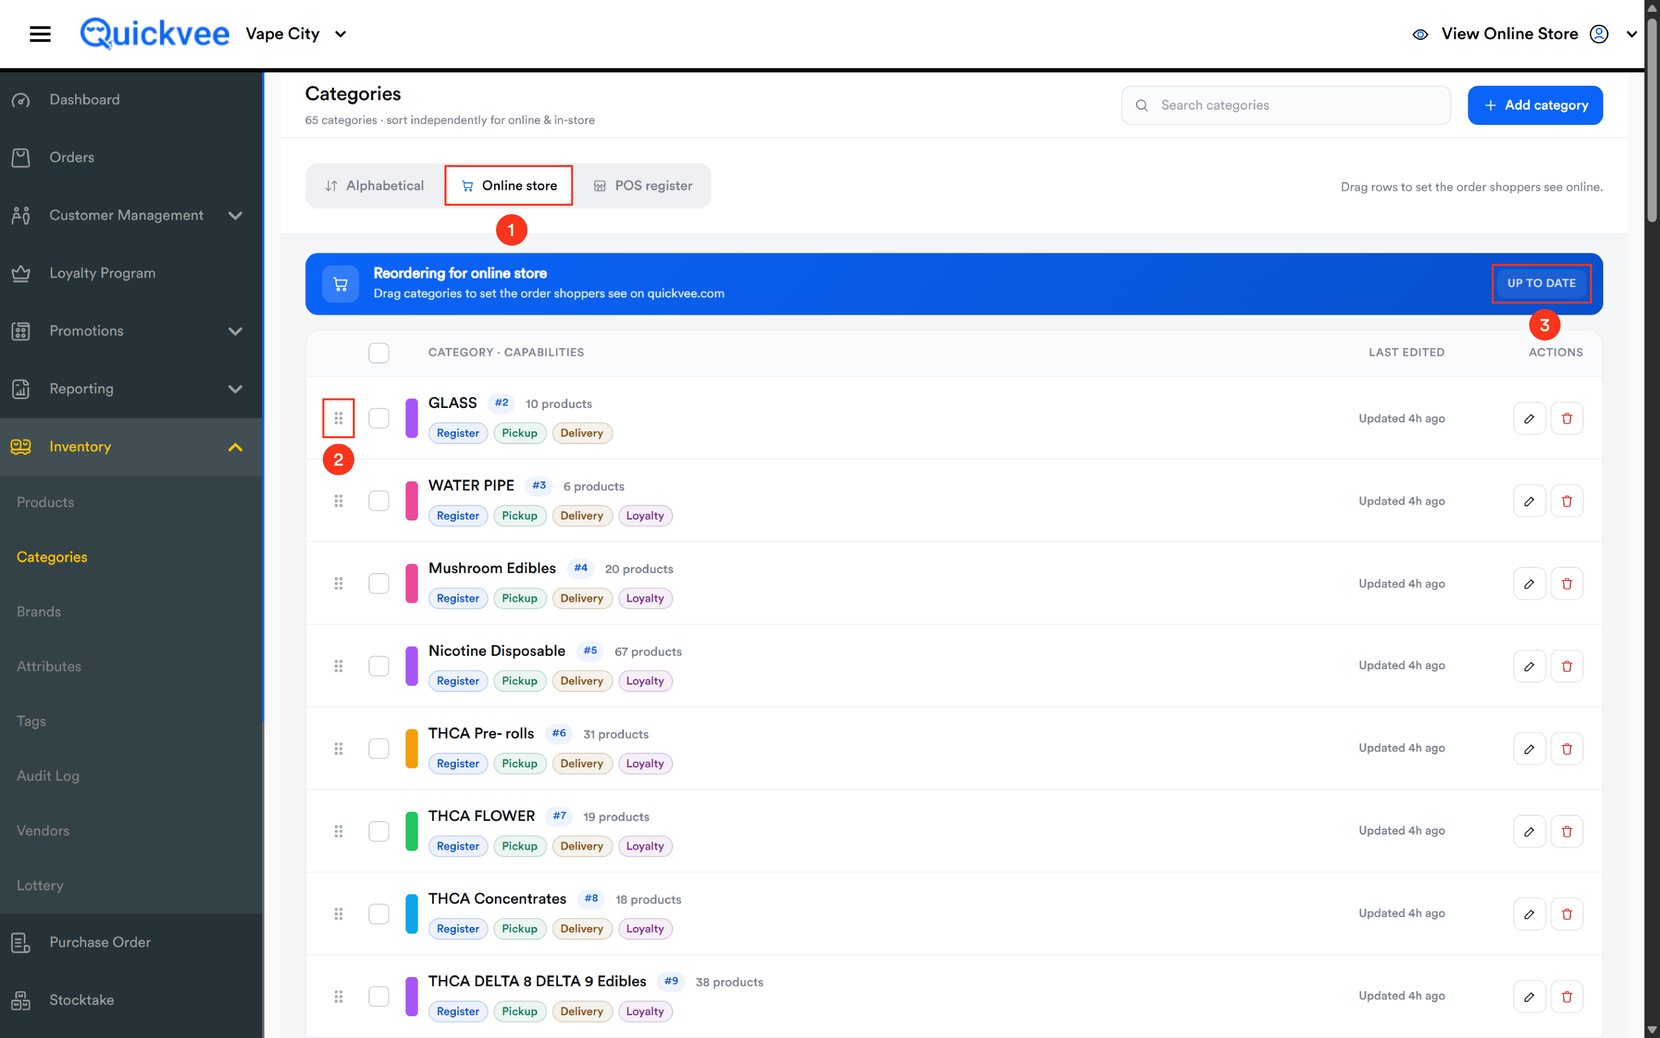Edit the WATER PIPE category
Viewport: 1660px width, 1038px height.
click(1529, 501)
